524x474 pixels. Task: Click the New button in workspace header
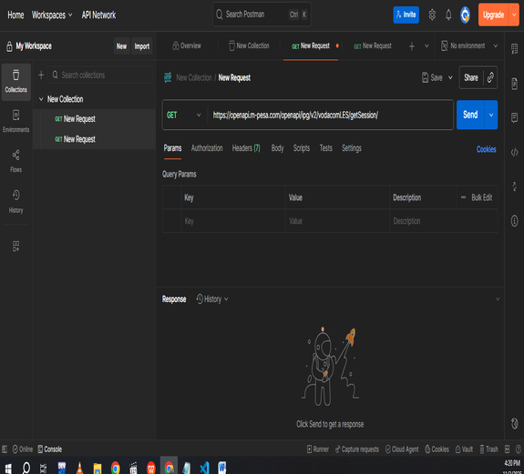tap(121, 46)
